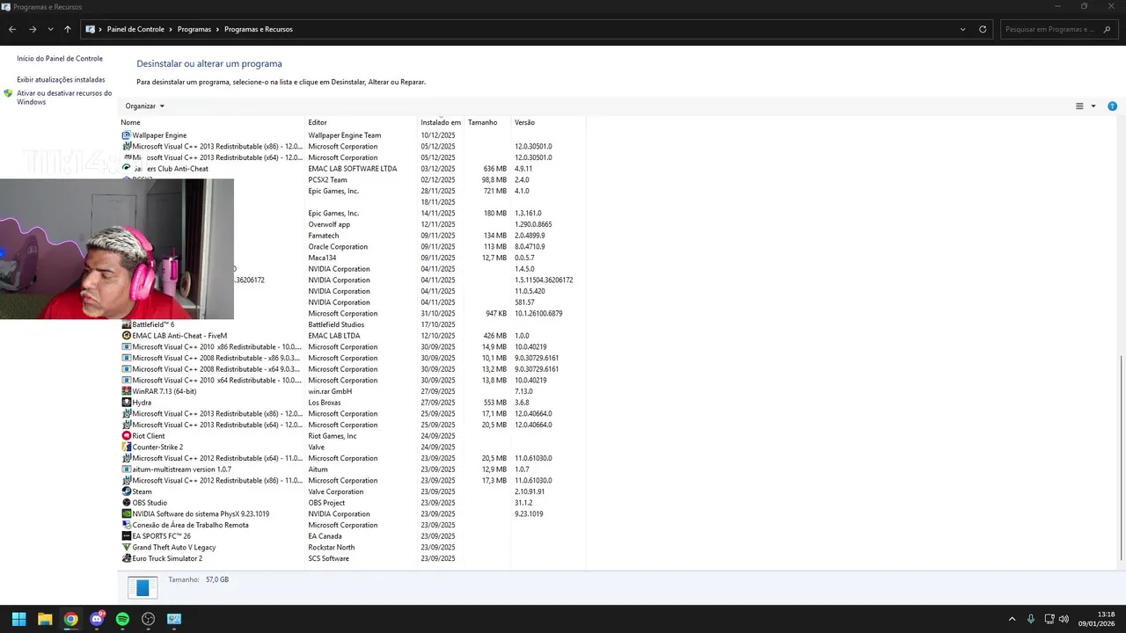Click the Riot Client icon

pyautogui.click(x=126, y=436)
